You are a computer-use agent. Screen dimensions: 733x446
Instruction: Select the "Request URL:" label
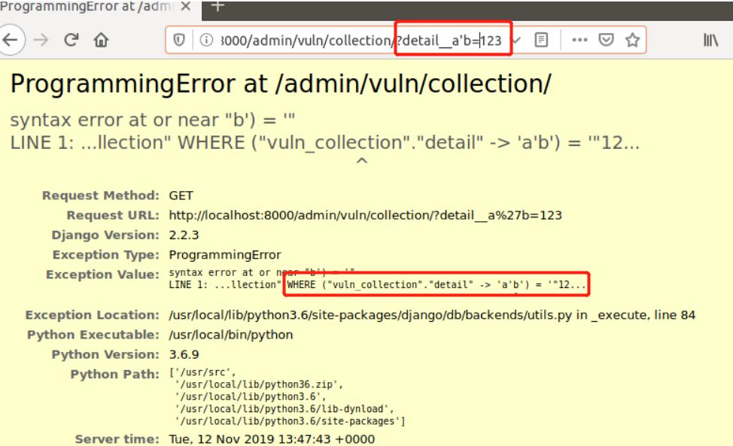coord(113,215)
